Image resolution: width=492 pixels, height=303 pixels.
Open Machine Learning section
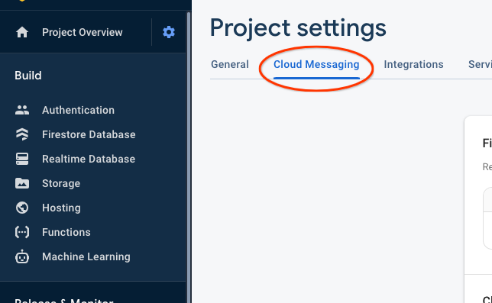(x=86, y=256)
